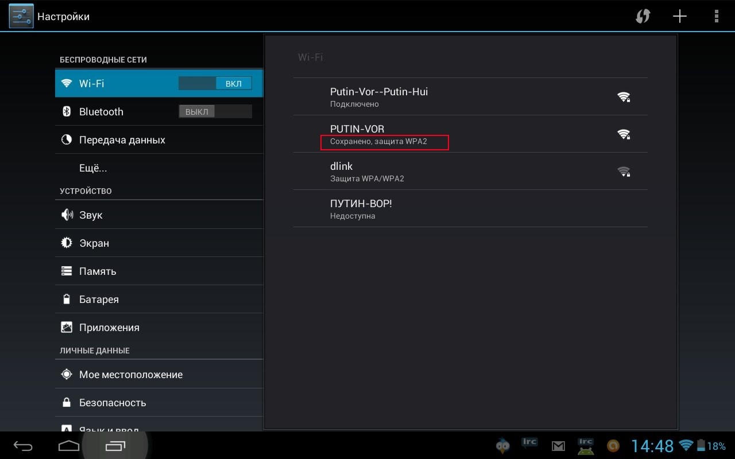Open Экран display settings

159,243
